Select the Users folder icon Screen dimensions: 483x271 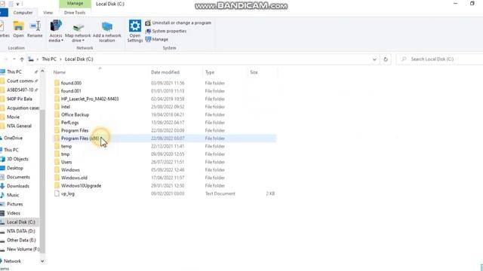[57, 162]
